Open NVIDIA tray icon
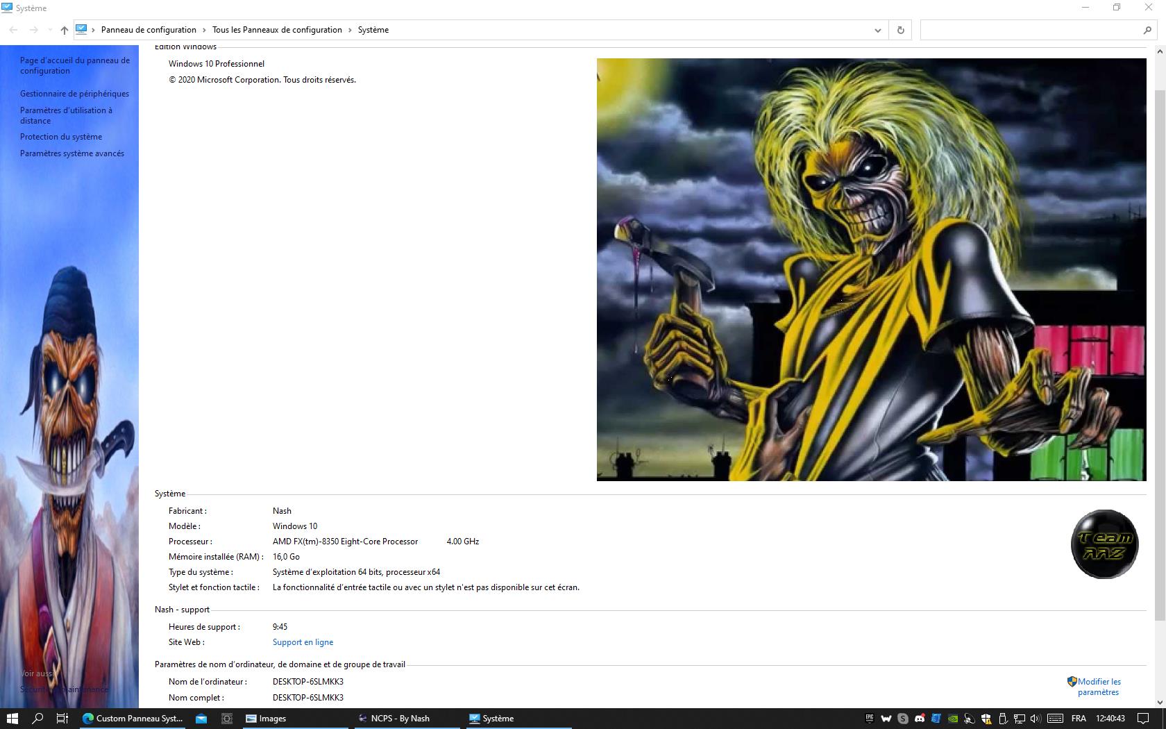Image resolution: width=1166 pixels, height=729 pixels. pos(953,719)
